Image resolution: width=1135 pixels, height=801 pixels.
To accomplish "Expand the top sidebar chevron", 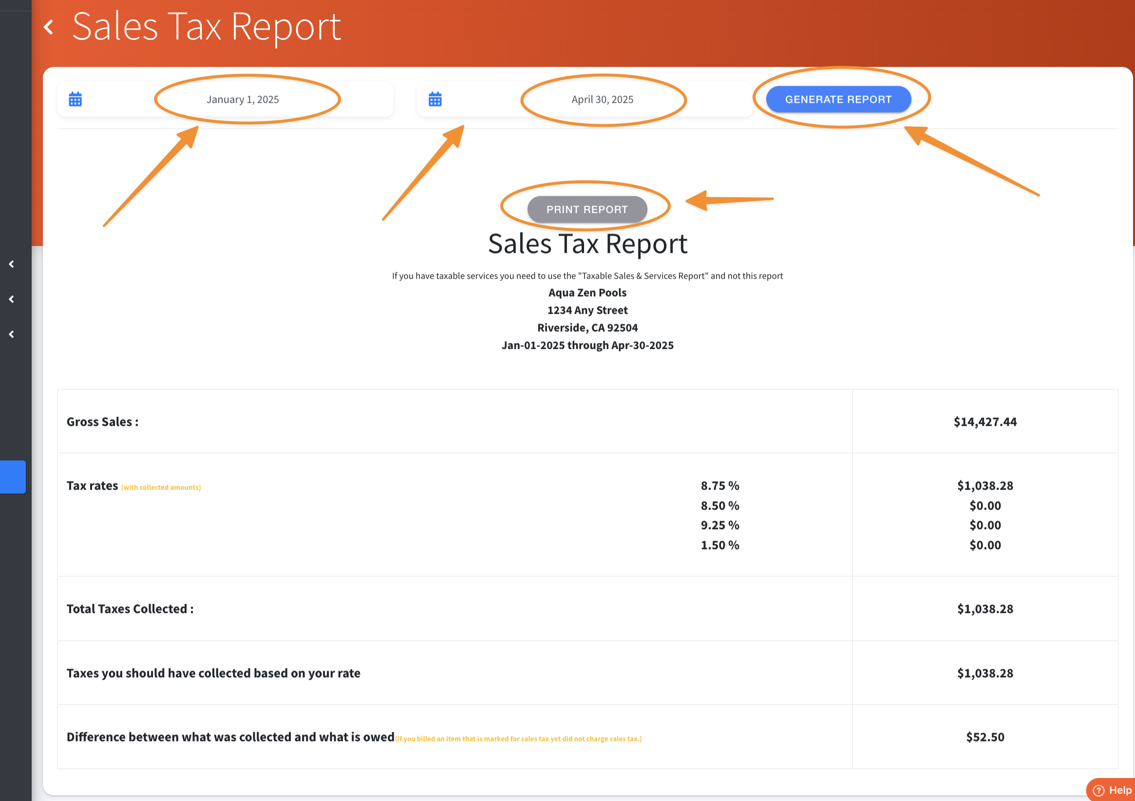I will 12,264.
